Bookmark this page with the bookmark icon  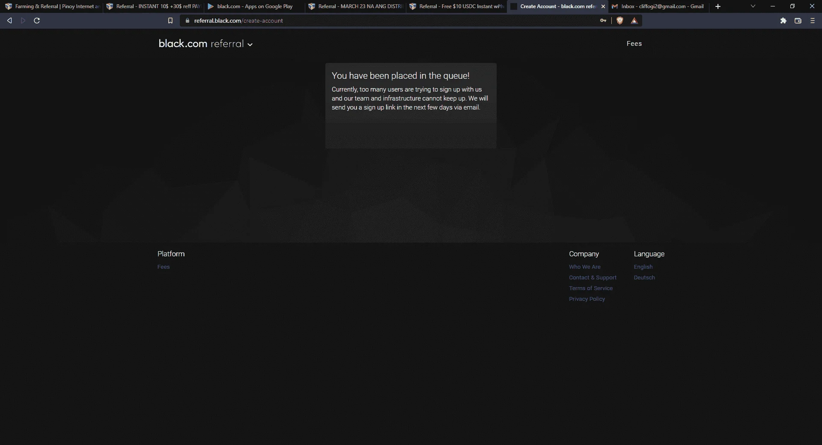170,21
